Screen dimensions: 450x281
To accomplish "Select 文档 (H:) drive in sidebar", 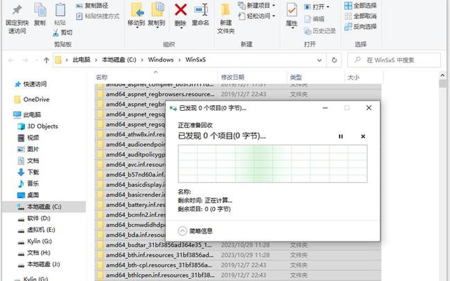I will (x=34, y=252).
